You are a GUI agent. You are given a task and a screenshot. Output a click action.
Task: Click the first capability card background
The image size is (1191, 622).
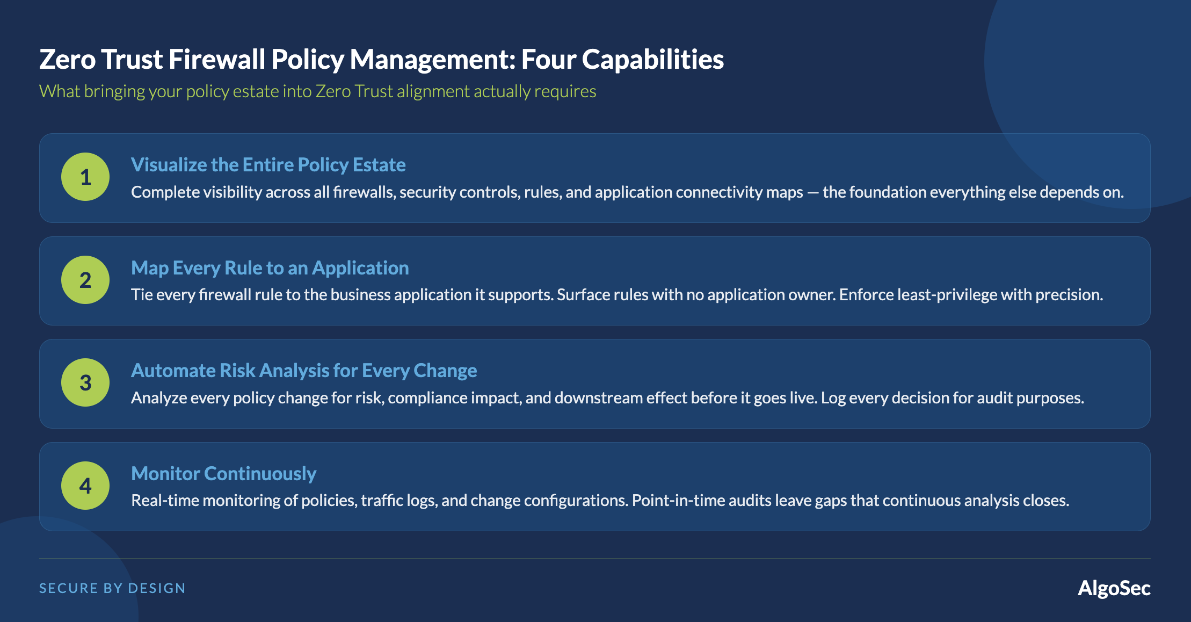[595, 178]
